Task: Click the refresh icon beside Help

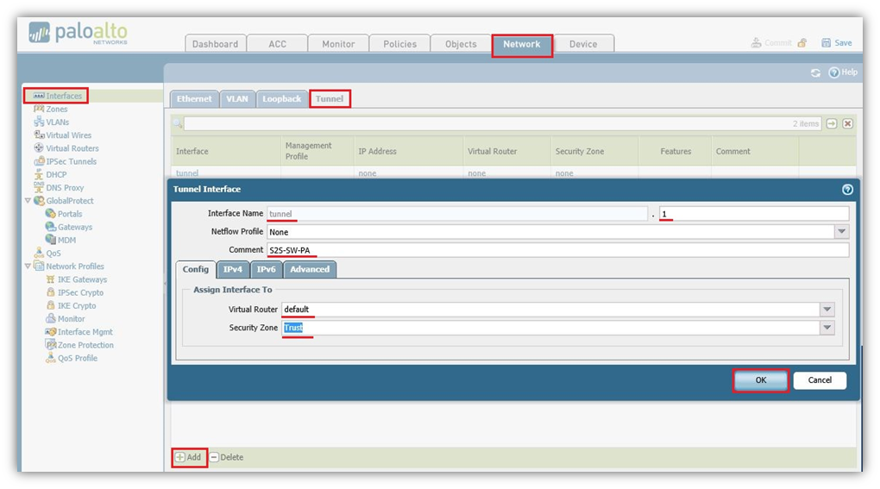Action: (x=815, y=73)
